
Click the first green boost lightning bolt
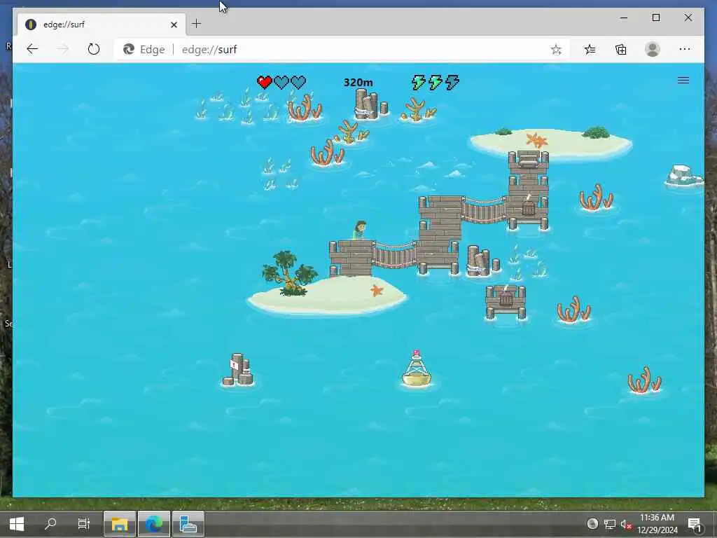(418, 83)
